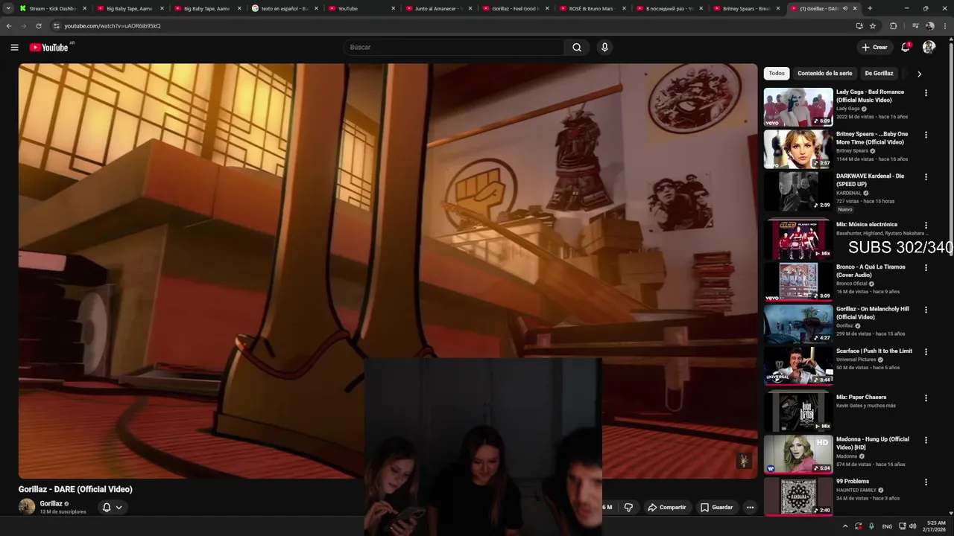
Task: Open the tab search dropdown arrow
Action: click(x=8, y=8)
